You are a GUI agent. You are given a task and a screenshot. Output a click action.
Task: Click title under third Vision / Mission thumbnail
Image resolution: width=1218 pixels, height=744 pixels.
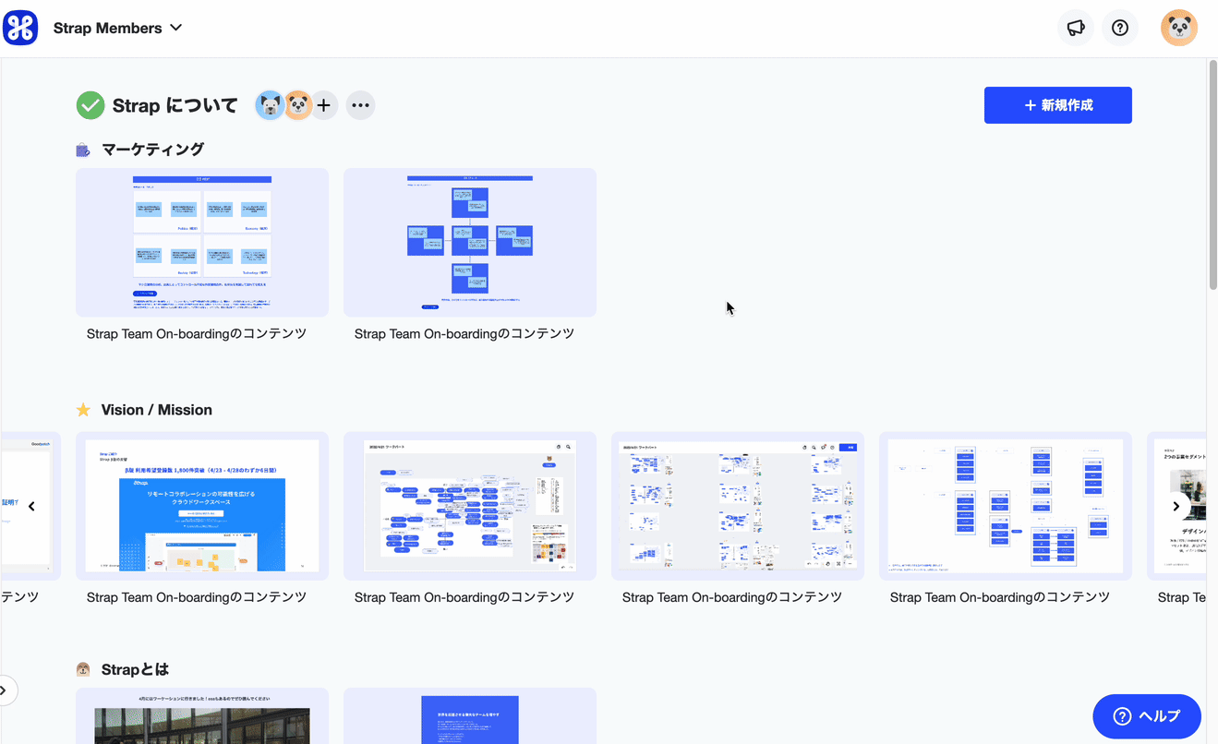(732, 598)
